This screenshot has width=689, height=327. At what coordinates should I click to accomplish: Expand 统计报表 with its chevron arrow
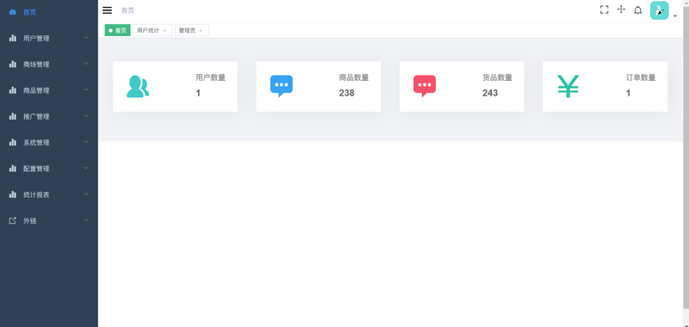86,194
